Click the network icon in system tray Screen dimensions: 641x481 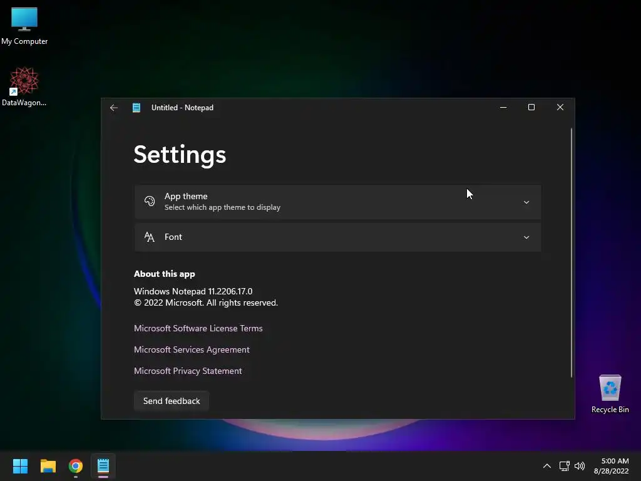tap(565, 466)
